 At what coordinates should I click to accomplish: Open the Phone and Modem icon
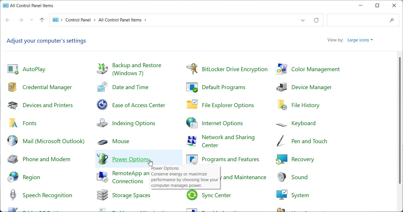point(13,159)
